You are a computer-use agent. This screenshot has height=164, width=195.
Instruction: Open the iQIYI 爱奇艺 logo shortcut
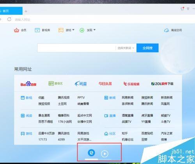[x=55, y=83]
